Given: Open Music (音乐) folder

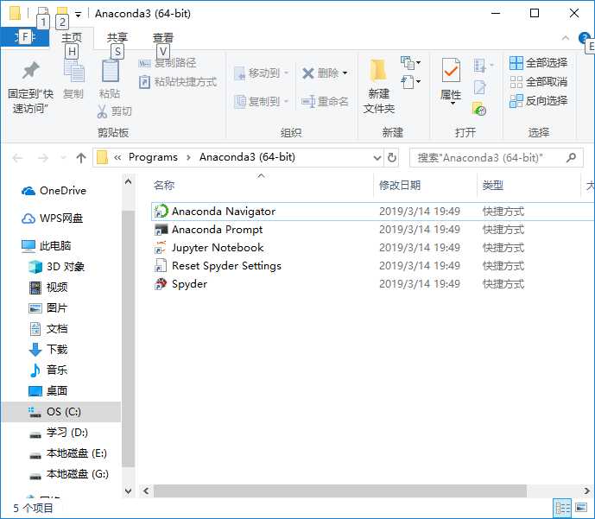Looking at the screenshot, I should click(x=48, y=370).
